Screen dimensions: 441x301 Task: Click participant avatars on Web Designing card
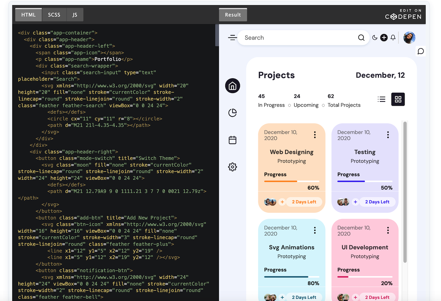click(x=270, y=202)
